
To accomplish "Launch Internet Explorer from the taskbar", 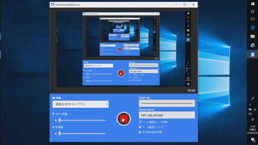I will (x=253, y=45).
